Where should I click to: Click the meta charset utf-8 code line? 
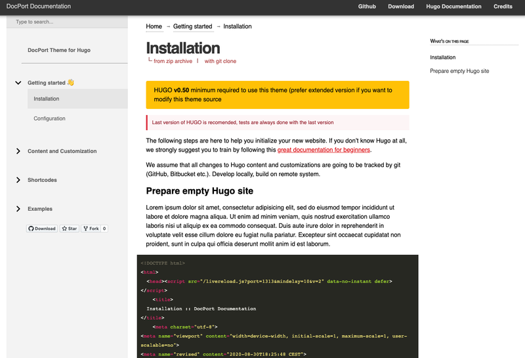pos(185,327)
